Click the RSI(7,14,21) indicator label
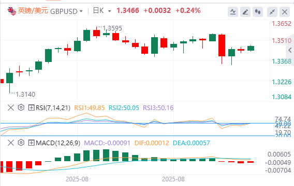 click(53, 108)
